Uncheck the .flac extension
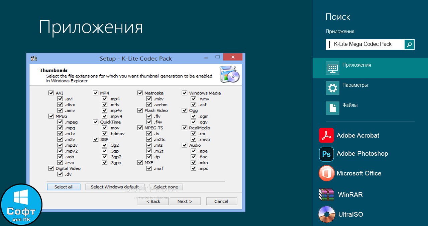This screenshot has height=226, width=428. [193, 157]
